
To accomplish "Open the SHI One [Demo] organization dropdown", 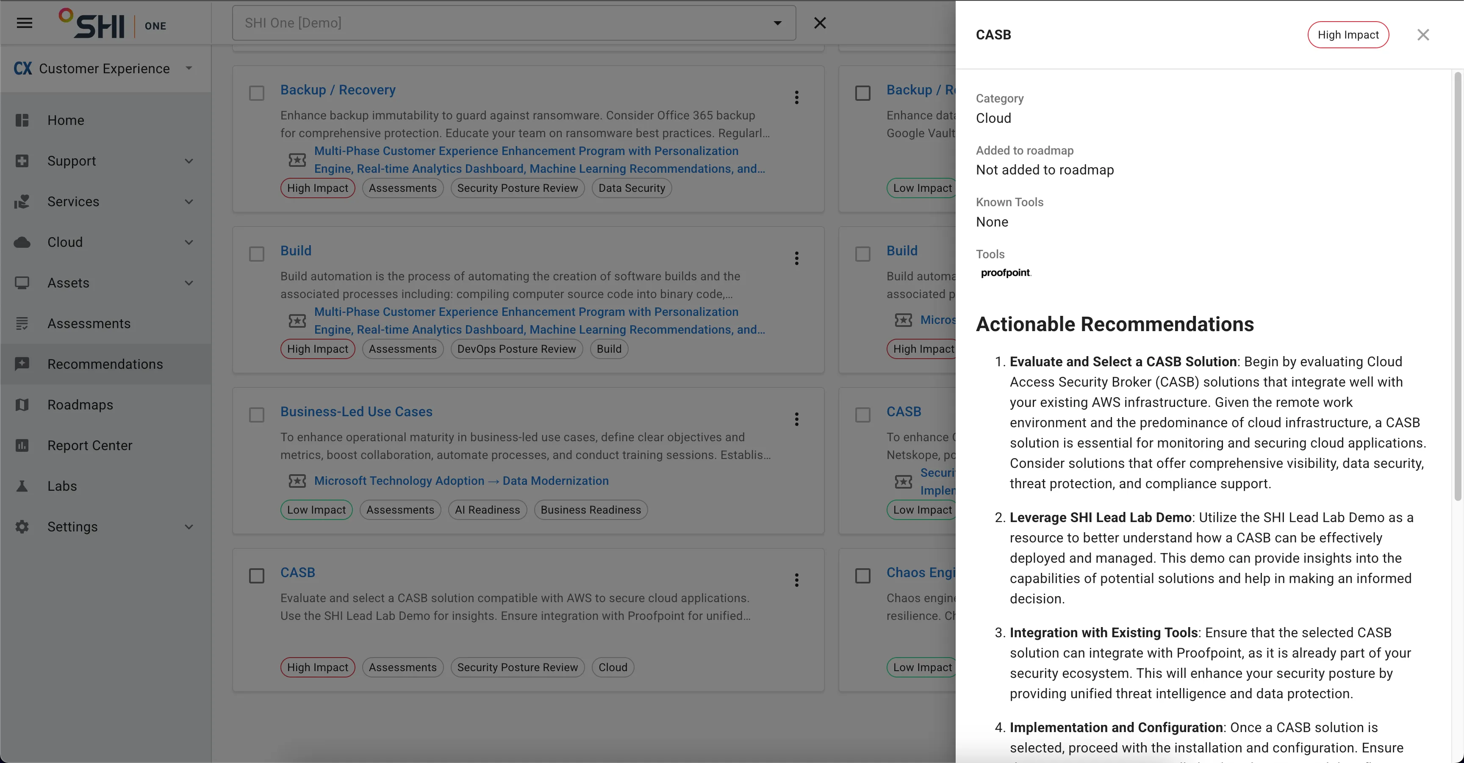I will 514,23.
